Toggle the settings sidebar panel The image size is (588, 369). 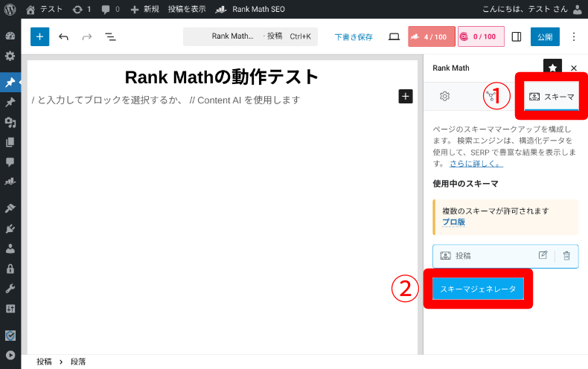[x=517, y=36]
